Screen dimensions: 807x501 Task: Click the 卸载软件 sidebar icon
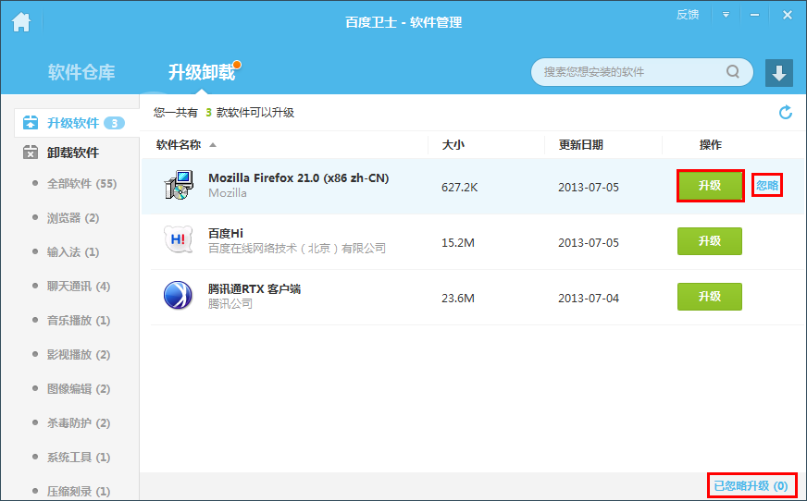[x=31, y=153]
